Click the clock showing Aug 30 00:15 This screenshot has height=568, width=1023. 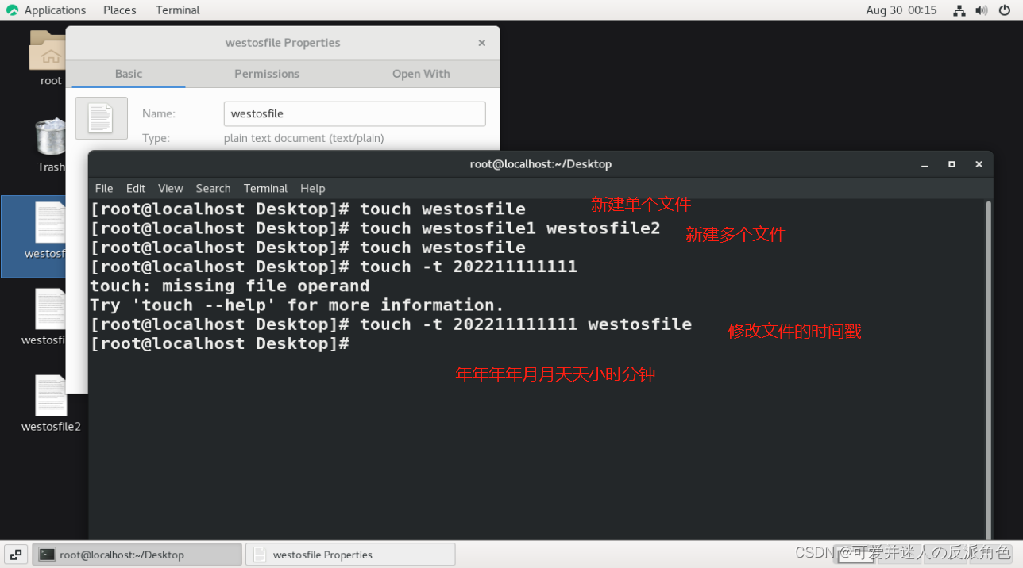[x=901, y=10]
